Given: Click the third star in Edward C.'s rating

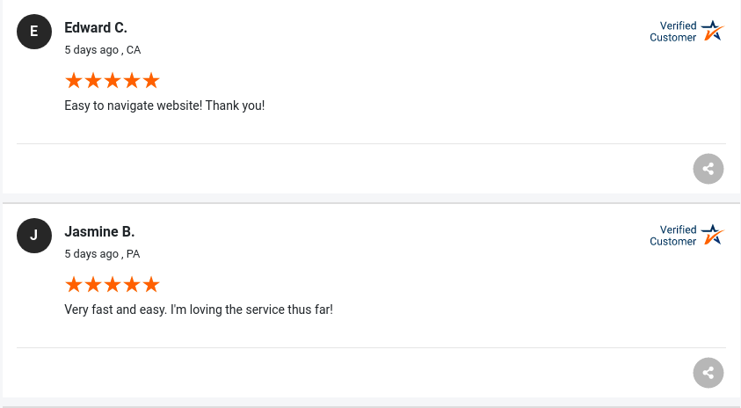Looking at the screenshot, I should (113, 81).
